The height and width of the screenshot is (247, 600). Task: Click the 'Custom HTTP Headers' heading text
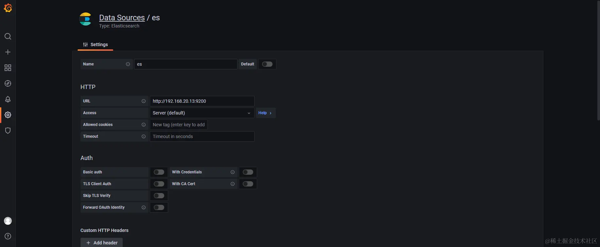[x=104, y=230]
